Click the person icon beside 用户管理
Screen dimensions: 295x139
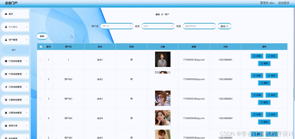[6, 40]
